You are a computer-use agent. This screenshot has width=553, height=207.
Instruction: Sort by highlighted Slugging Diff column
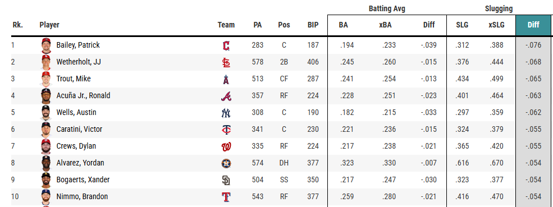pyautogui.click(x=533, y=25)
